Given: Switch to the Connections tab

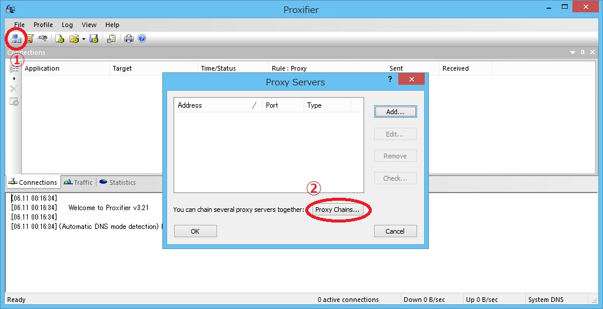Looking at the screenshot, I should pyautogui.click(x=33, y=182).
